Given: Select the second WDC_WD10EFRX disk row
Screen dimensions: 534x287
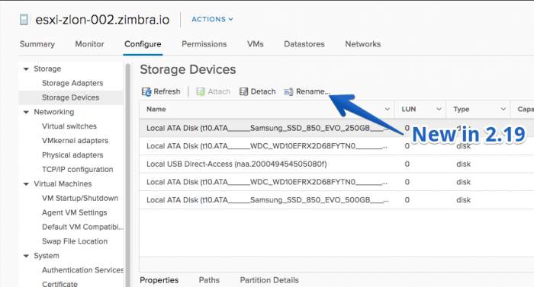Looking at the screenshot, I should [336, 182].
